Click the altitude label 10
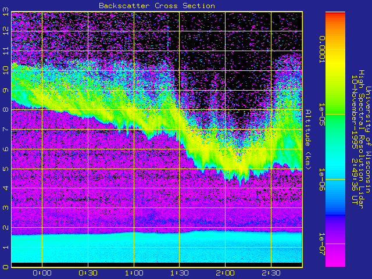Screen dimensions: 372x279 5,70
